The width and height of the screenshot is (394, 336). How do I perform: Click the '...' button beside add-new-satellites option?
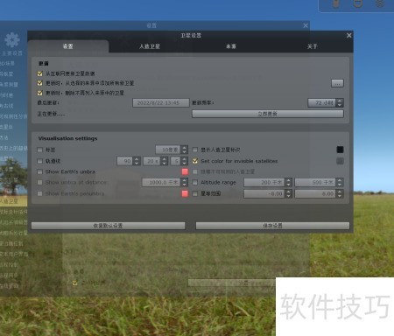(x=337, y=83)
